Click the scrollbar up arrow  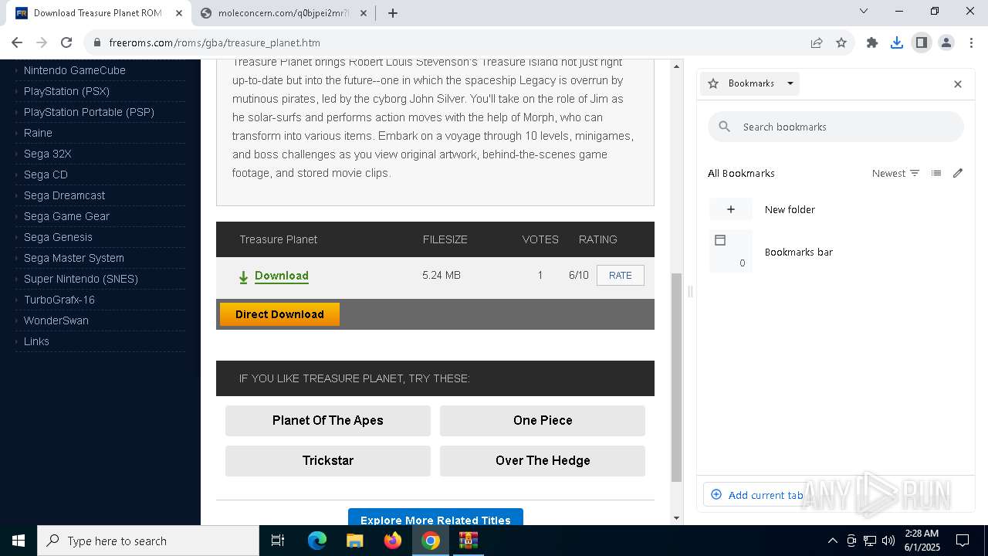click(676, 66)
